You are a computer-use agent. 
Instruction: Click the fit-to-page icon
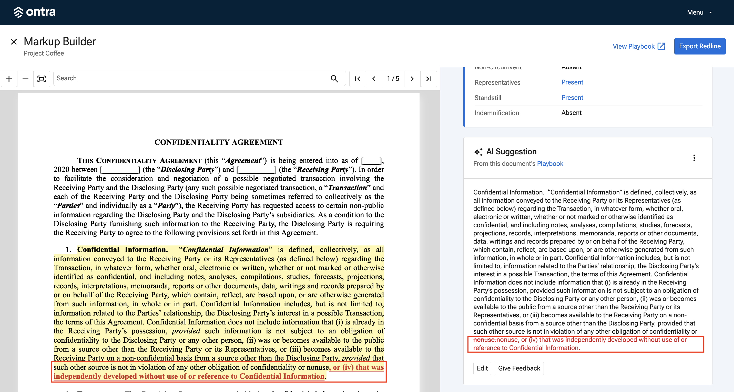point(42,79)
